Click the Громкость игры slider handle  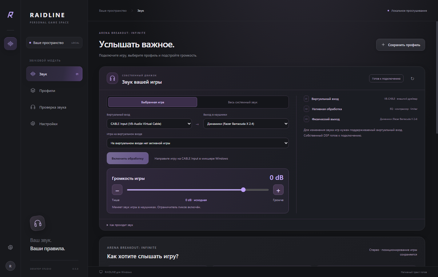243,190
